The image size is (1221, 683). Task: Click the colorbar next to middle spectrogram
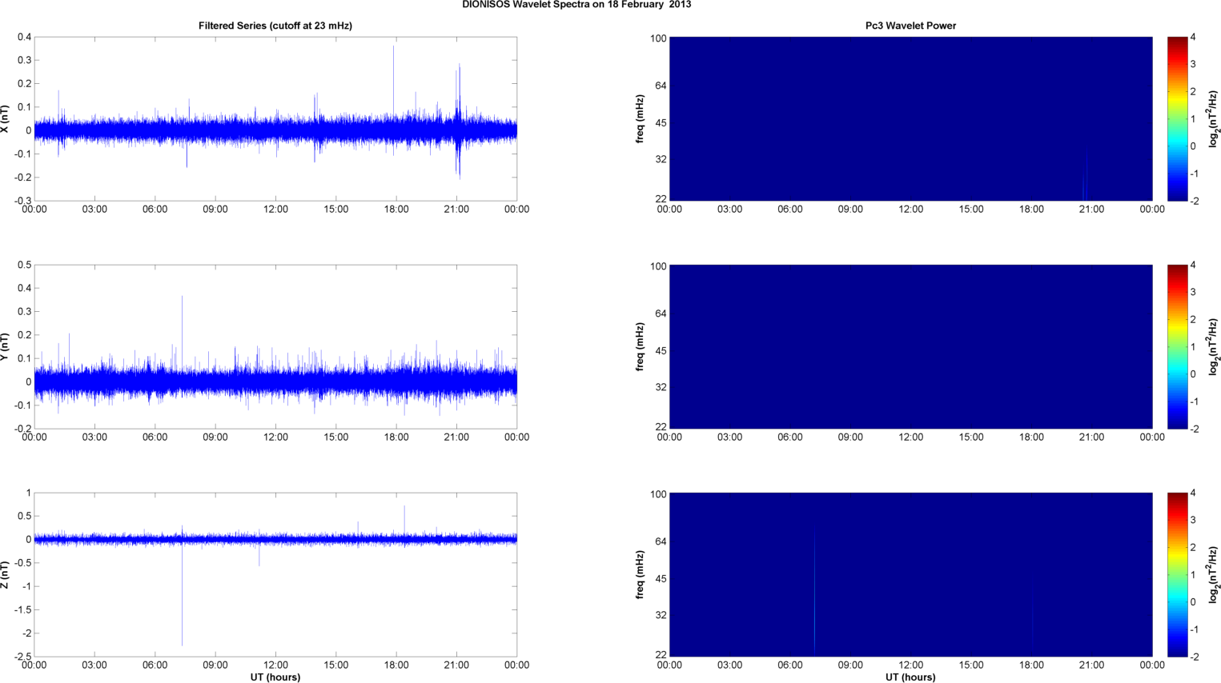click(1177, 346)
